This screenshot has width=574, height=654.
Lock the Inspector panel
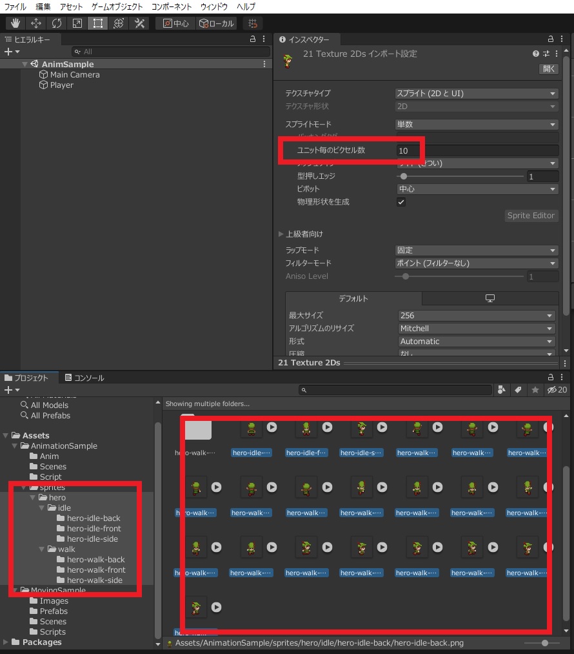tap(550, 39)
